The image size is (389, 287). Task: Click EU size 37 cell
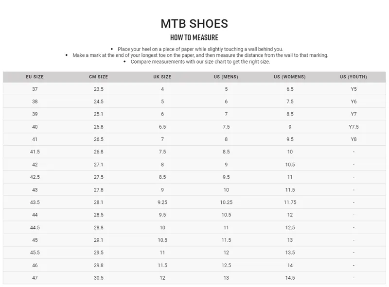(x=35, y=89)
